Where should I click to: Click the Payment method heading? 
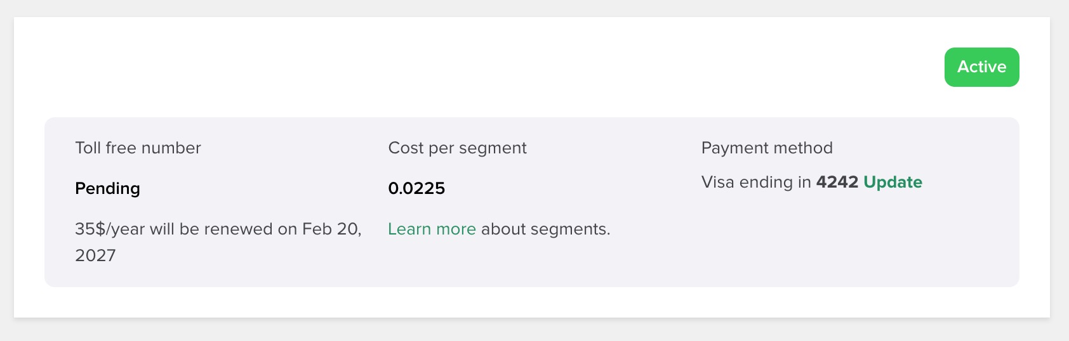coord(767,148)
